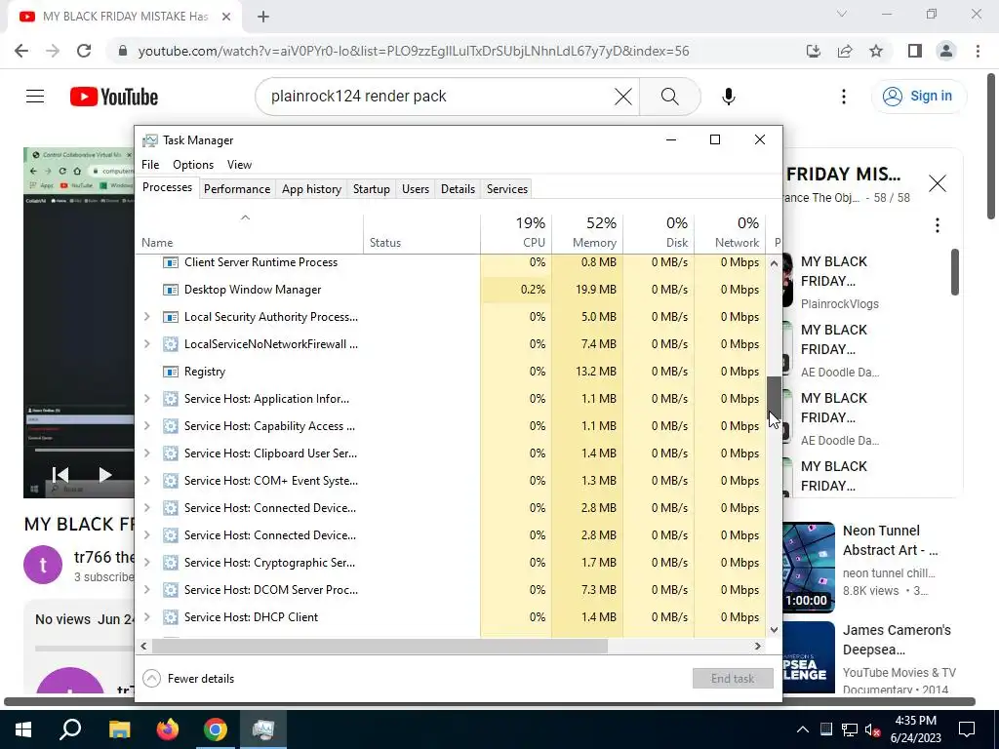Open Chrome three-dot menu
Viewport: 999px width, 749px height.
coord(978,51)
